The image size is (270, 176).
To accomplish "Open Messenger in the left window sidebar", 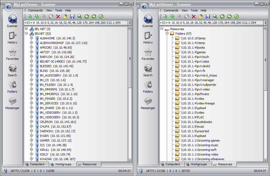I will pos(12,103).
